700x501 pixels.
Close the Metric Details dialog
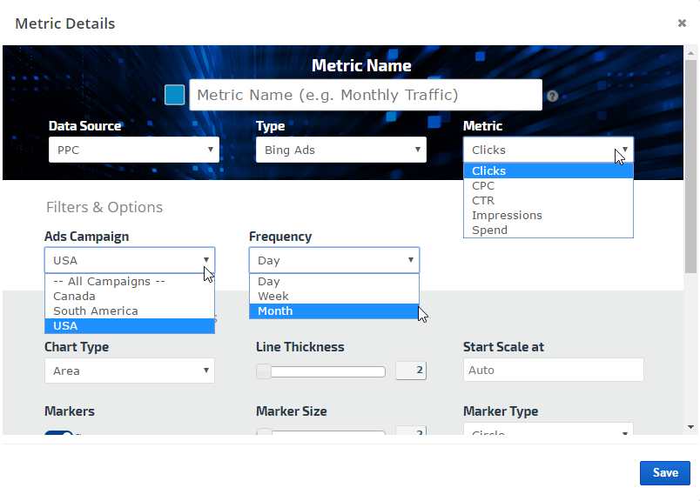(x=682, y=23)
